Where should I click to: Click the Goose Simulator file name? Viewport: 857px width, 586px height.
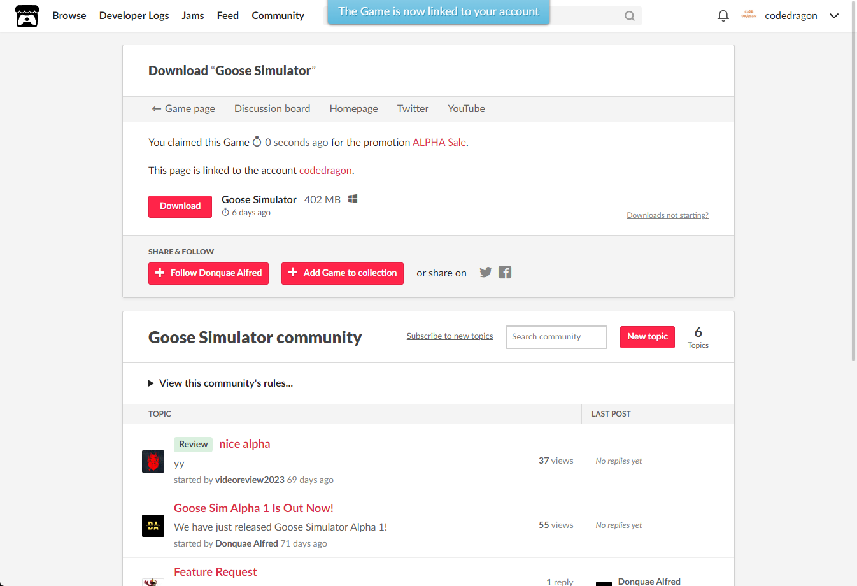(x=259, y=199)
